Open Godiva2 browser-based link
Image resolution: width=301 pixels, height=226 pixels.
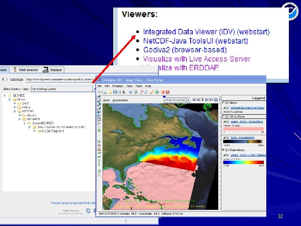click(185, 50)
